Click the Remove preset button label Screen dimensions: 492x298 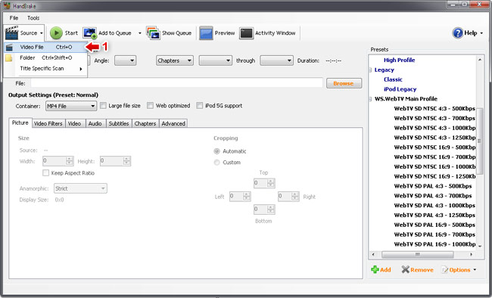[422, 270]
